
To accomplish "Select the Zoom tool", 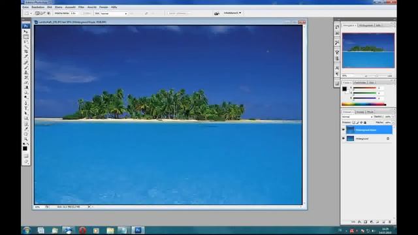I will (26, 139).
